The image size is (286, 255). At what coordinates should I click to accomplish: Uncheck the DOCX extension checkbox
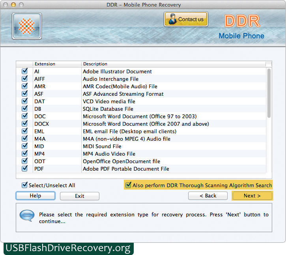point(24,123)
